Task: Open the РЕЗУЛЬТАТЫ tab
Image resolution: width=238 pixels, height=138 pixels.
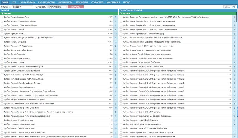Action: (x=82, y=2)
